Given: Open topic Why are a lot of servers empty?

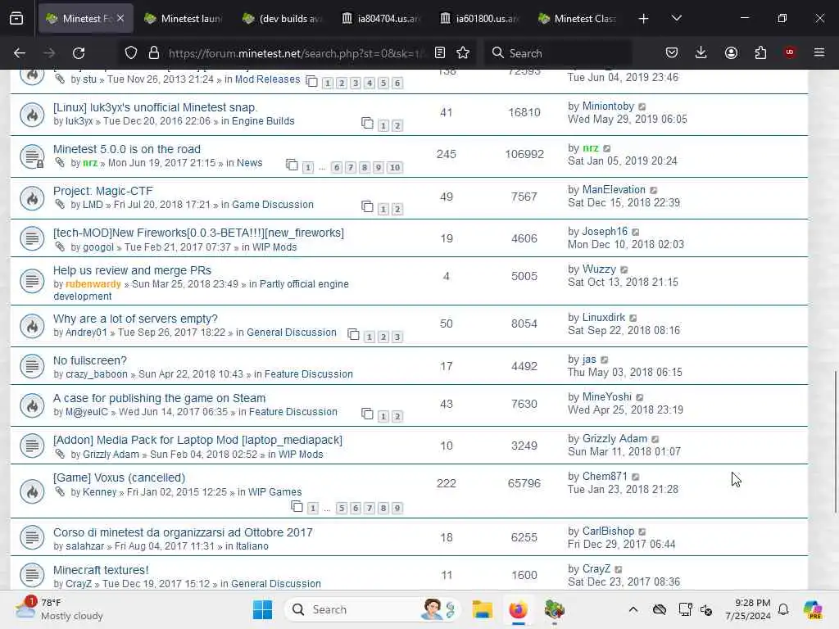Looking at the screenshot, I should [x=135, y=319].
